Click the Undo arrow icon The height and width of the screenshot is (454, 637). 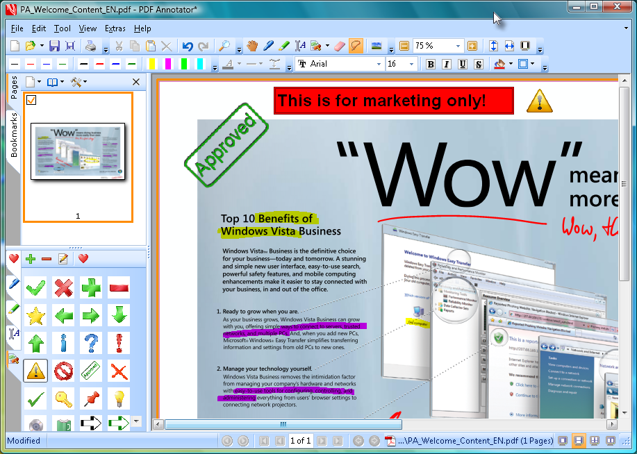tap(188, 47)
